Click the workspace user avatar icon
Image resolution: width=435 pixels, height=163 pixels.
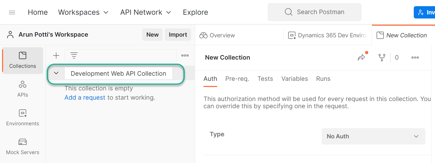11,35
